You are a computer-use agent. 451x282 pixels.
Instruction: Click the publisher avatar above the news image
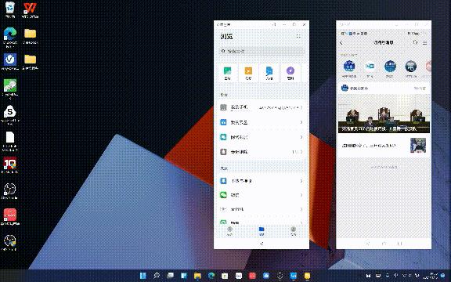coord(345,88)
